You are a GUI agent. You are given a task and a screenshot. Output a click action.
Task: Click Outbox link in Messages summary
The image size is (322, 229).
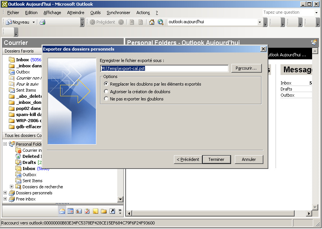pos(287,95)
